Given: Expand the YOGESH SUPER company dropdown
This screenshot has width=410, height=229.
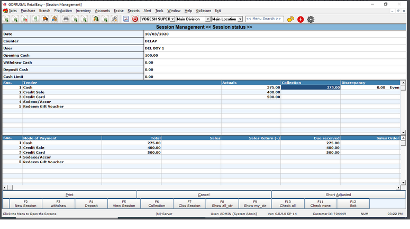Looking at the screenshot, I should pos(172,19).
